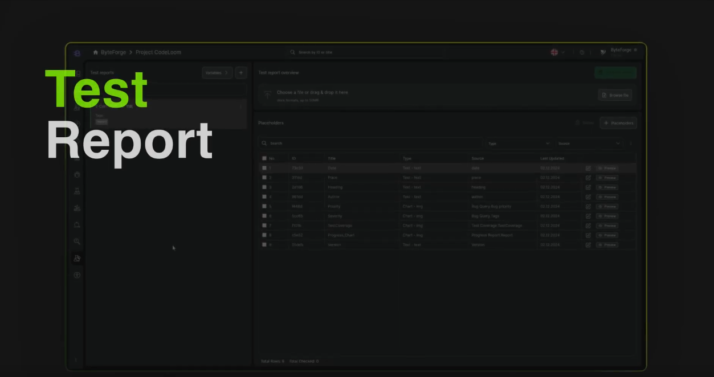Toggle the select-all checkbox in the table header
The width and height of the screenshot is (714, 377).
[264, 158]
